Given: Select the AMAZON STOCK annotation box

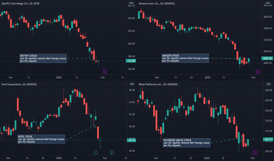Looking at the screenshot, I should coord(185,58).
